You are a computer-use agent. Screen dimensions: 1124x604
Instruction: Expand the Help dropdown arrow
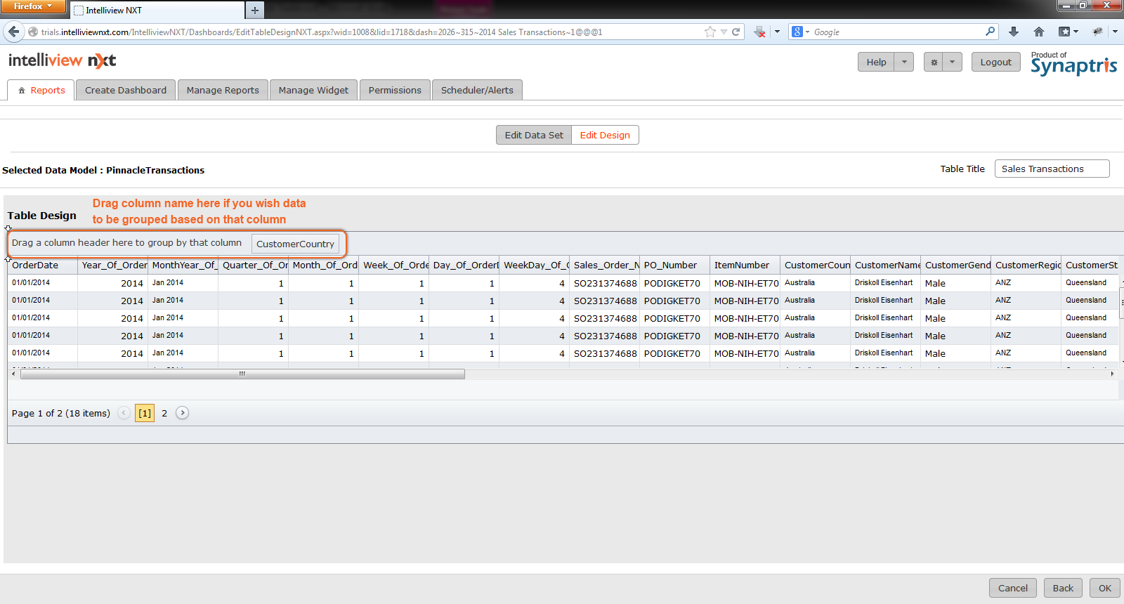(x=904, y=62)
